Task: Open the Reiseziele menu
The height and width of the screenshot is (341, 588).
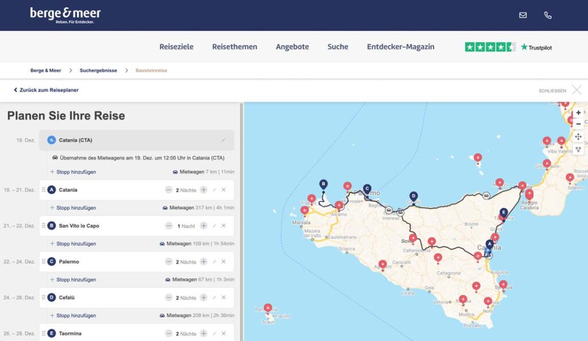Action: [176, 46]
